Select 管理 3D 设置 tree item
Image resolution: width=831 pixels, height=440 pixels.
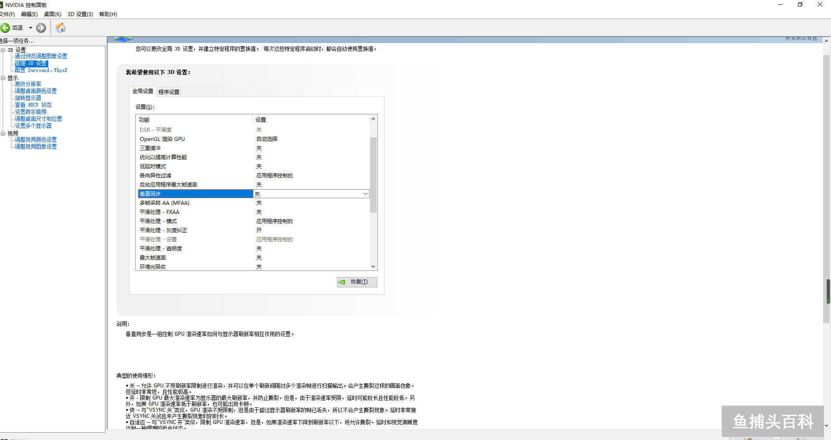point(31,63)
